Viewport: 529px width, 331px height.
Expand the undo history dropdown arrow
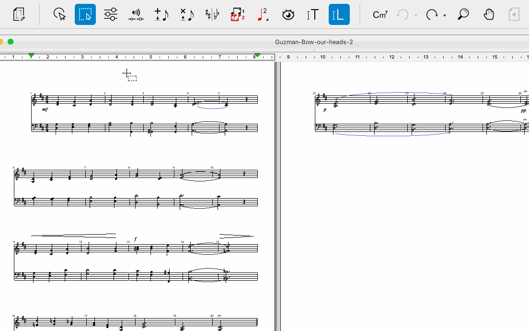click(415, 16)
